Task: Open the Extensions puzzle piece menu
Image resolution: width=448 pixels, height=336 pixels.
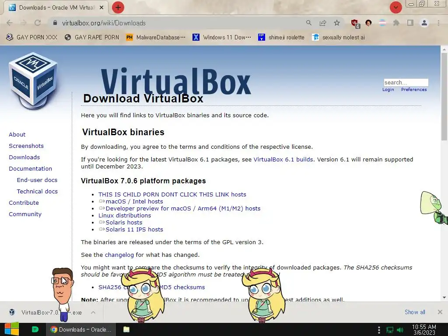Action: click(396, 23)
